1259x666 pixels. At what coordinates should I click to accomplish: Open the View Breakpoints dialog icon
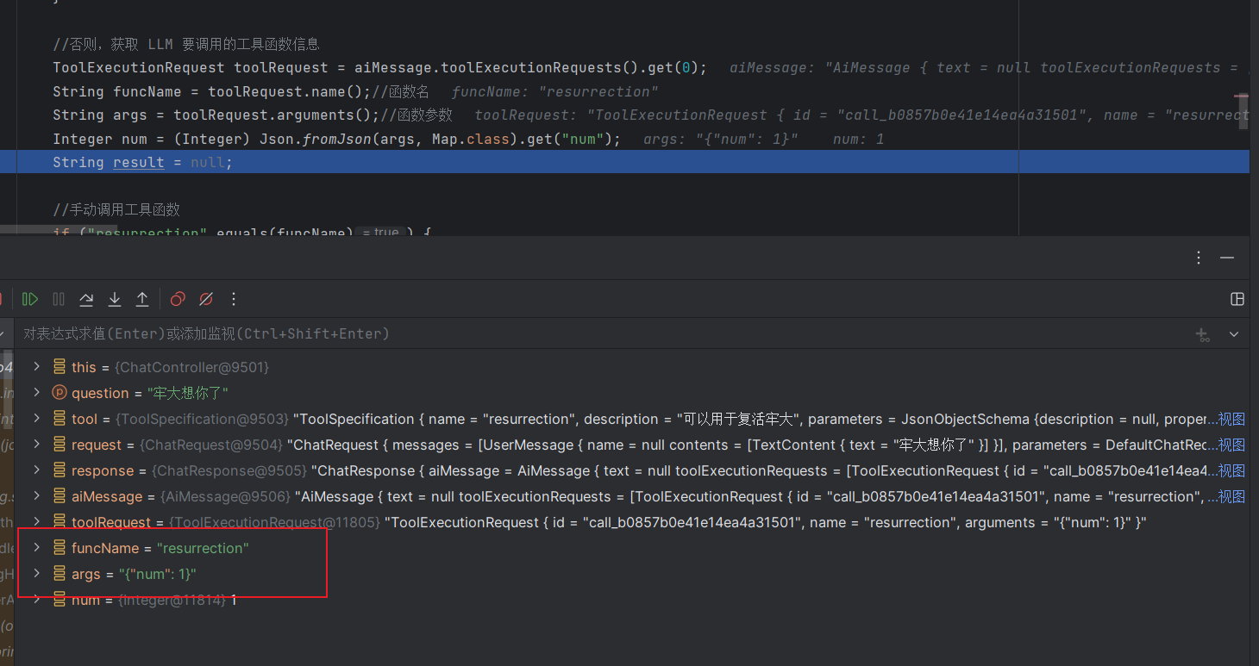pyautogui.click(x=178, y=299)
